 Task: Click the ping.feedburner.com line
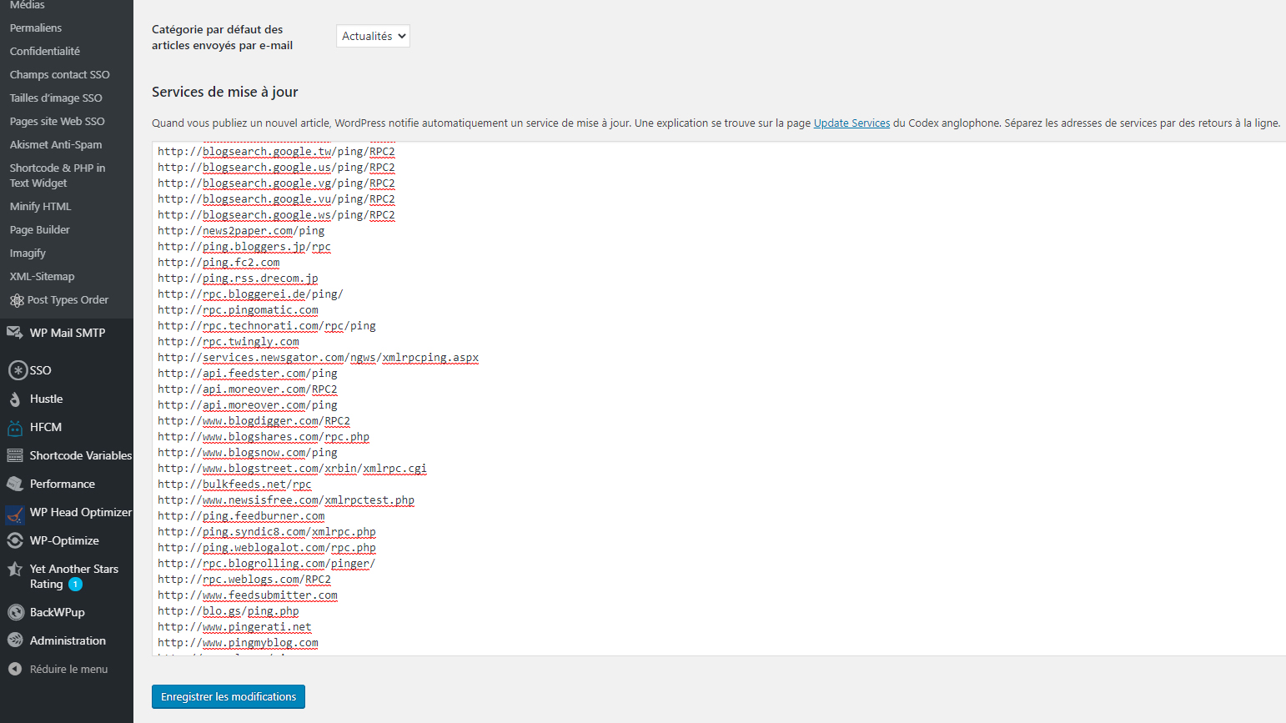point(241,516)
